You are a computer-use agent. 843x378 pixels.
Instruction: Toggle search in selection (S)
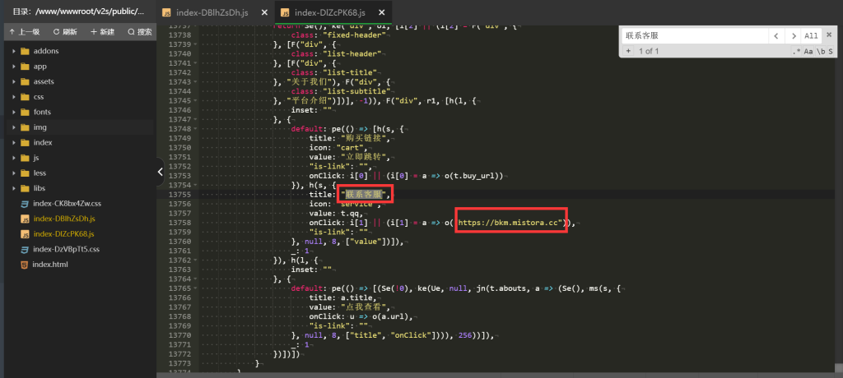click(x=830, y=52)
